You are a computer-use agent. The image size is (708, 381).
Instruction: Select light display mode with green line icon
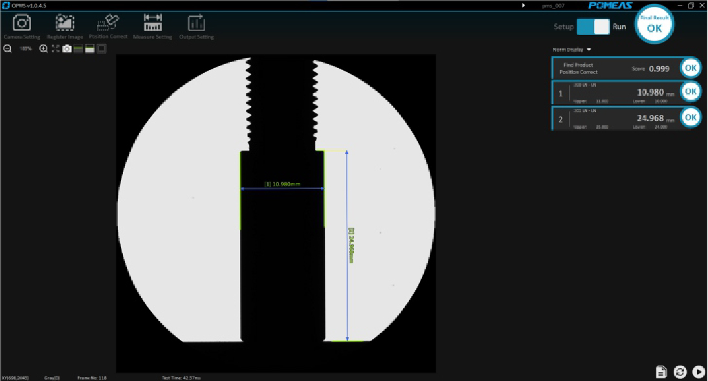coord(90,49)
